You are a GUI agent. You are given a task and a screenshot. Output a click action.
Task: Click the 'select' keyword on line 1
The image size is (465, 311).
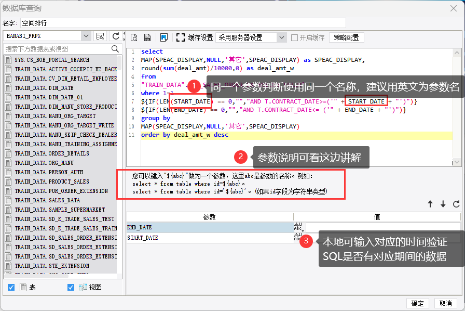pos(152,51)
